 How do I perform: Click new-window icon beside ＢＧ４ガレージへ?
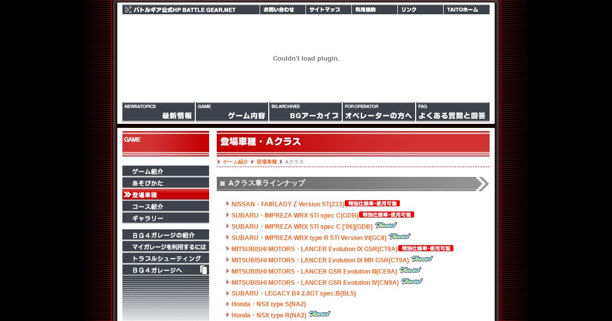pos(203,270)
